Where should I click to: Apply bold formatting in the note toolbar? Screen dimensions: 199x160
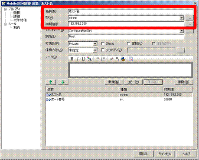tap(72, 59)
